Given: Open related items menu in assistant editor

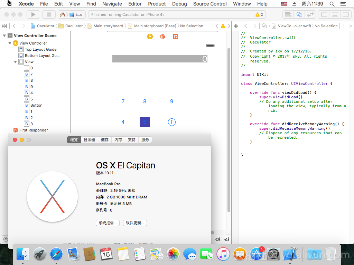Looking at the screenshot, I should [236, 26].
